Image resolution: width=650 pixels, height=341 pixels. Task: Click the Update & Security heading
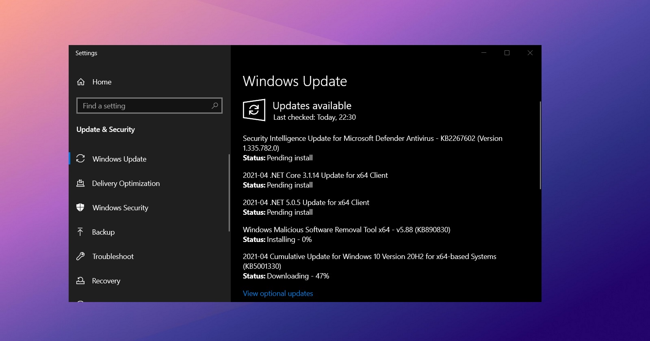(x=106, y=129)
